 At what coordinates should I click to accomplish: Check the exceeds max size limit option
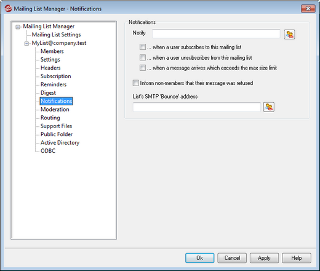(143, 68)
